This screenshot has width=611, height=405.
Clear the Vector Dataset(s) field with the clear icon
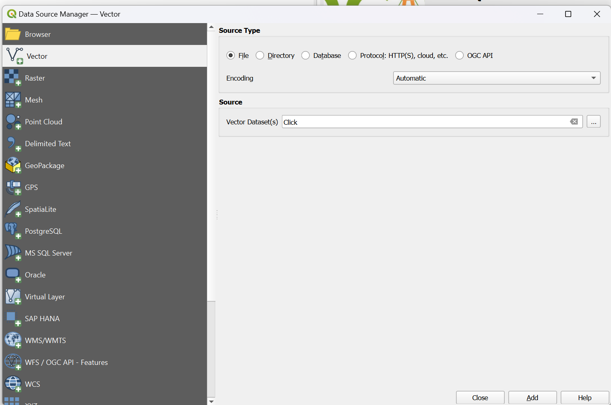(574, 122)
